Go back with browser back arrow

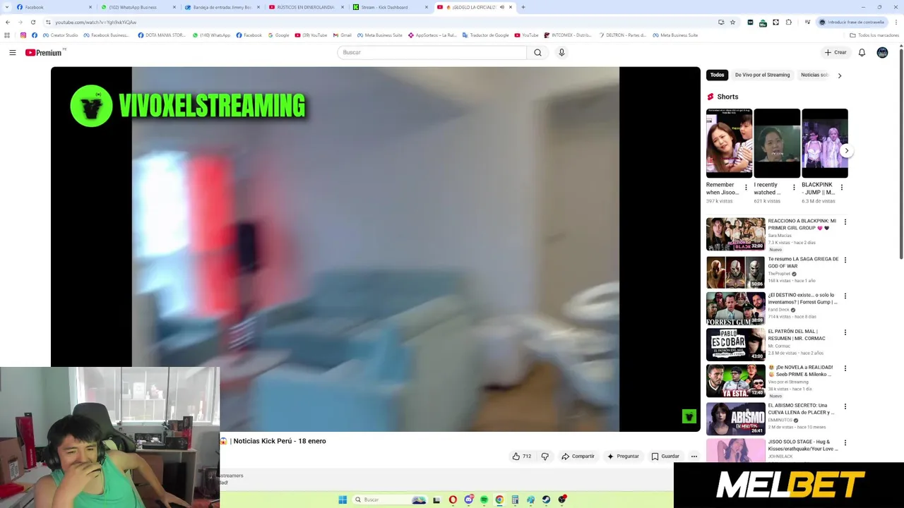coord(8,22)
